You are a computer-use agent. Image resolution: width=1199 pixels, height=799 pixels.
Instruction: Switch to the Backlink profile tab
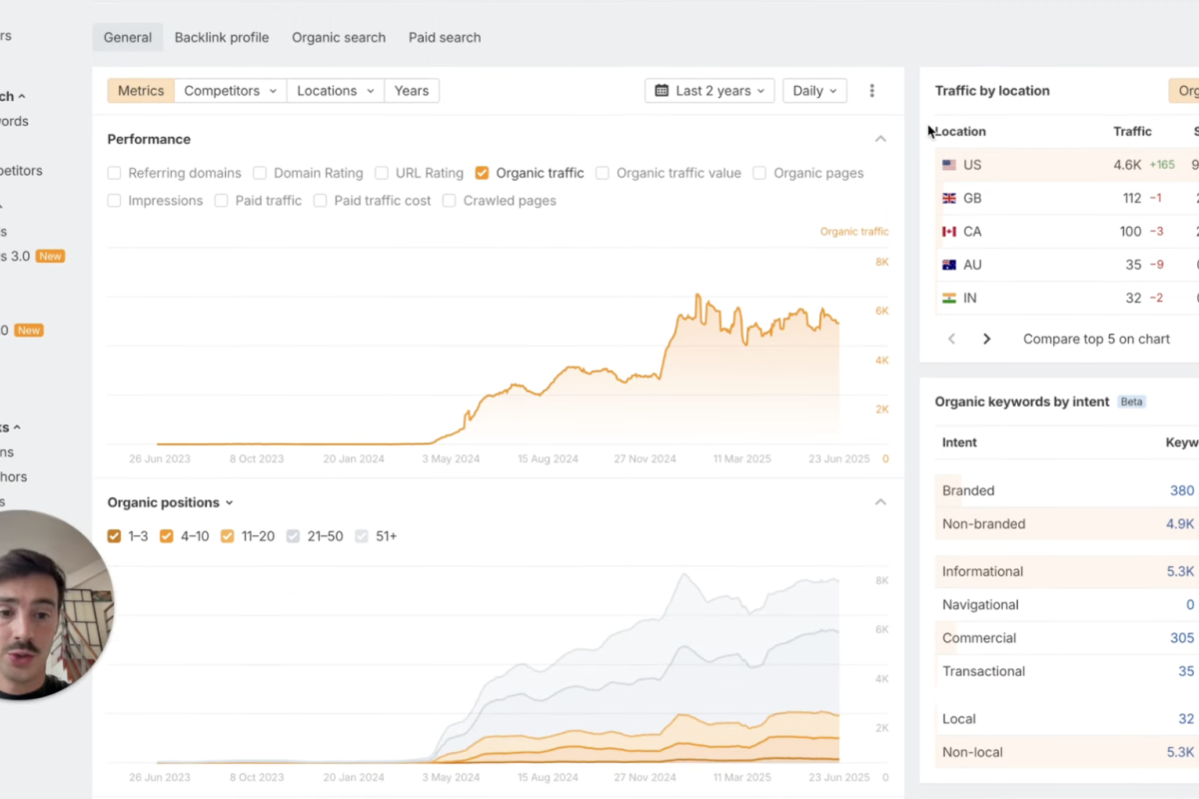pyautogui.click(x=222, y=37)
